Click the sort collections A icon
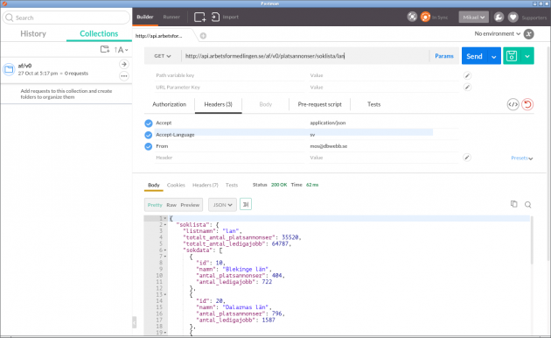Image resolution: width=551 pixels, height=338 pixels. (x=121, y=50)
